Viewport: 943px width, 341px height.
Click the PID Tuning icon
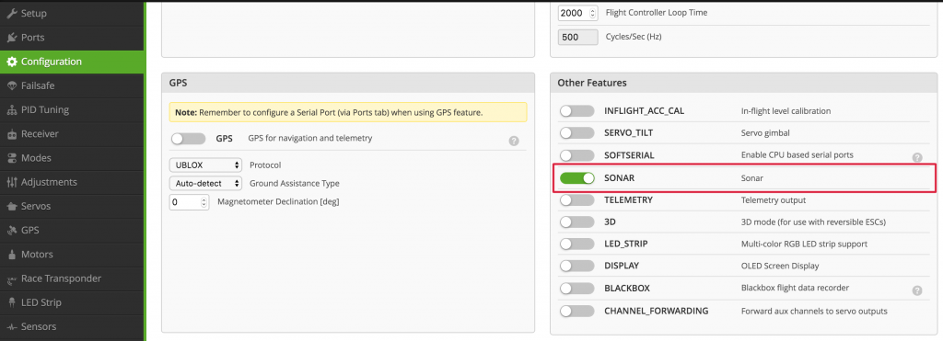coord(11,110)
